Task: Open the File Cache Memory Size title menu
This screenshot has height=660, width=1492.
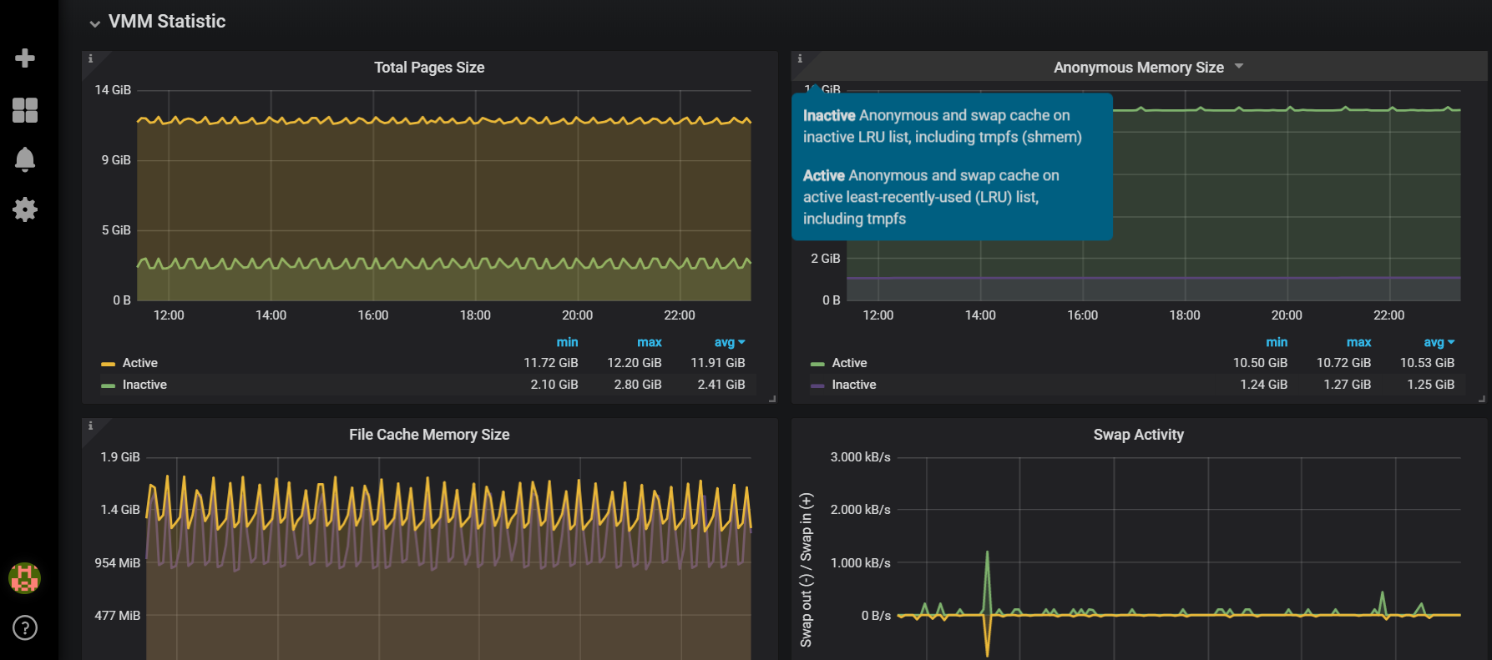Action: pyautogui.click(x=429, y=435)
